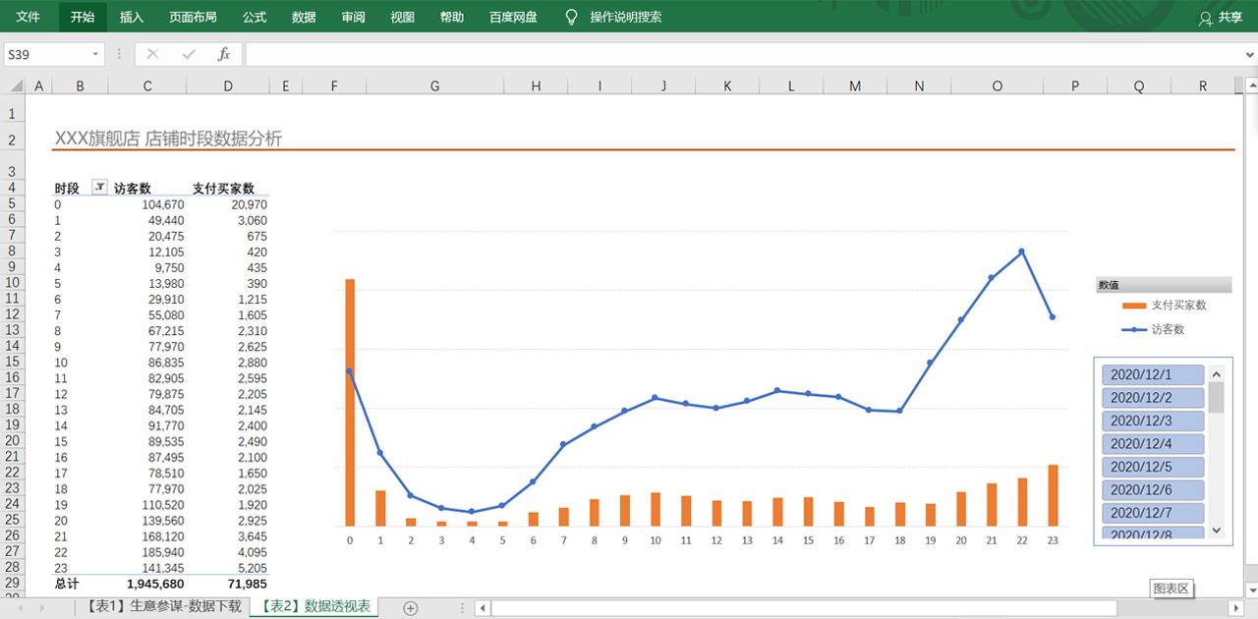Open the insert function fx button
The height and width of the screenshot is (619, 1258).
tap(224, 54)
